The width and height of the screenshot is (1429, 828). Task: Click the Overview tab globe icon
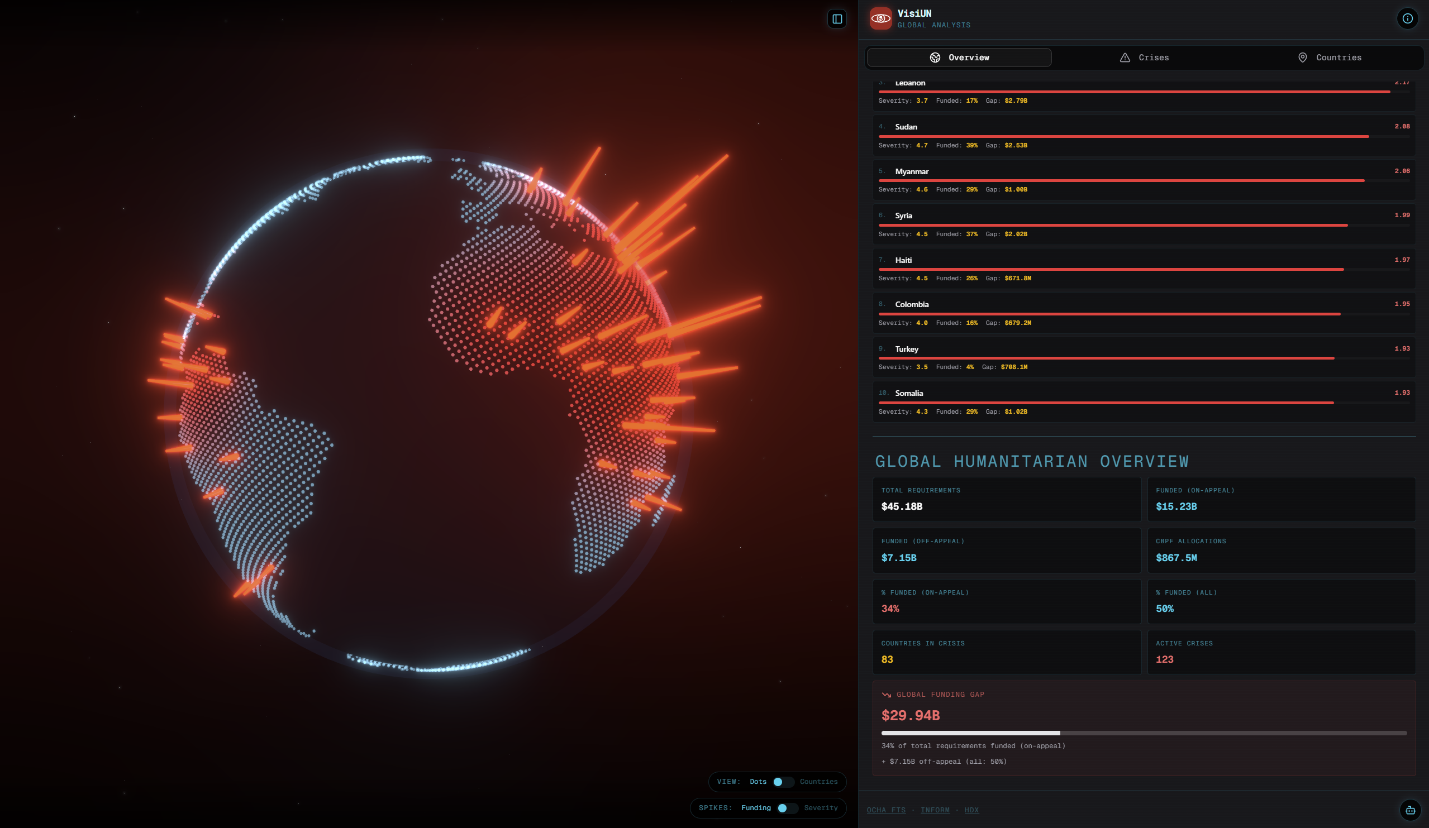[x=935, y=58]
